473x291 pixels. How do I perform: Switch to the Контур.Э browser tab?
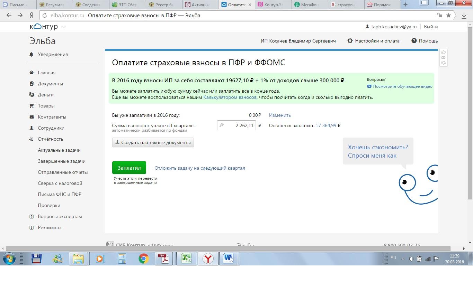[x=273, y=5]
